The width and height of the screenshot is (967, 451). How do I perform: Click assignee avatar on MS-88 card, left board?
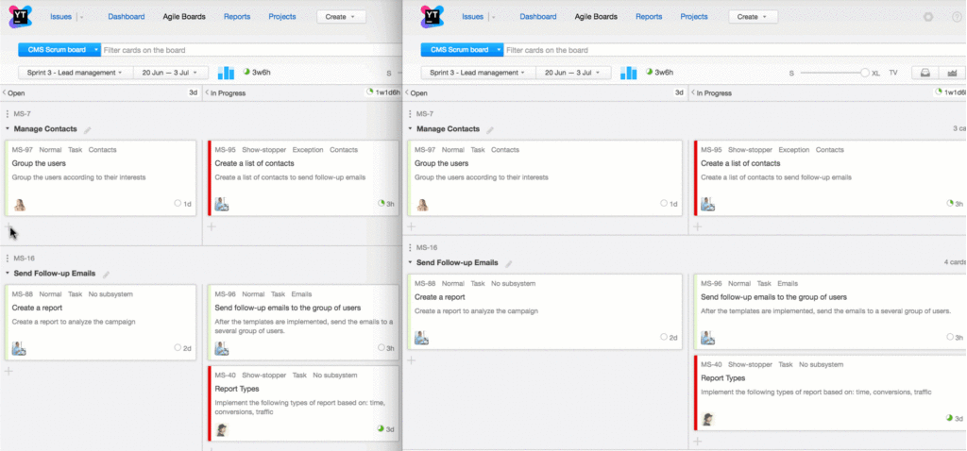pyautogui.click(x=19, y=349)
